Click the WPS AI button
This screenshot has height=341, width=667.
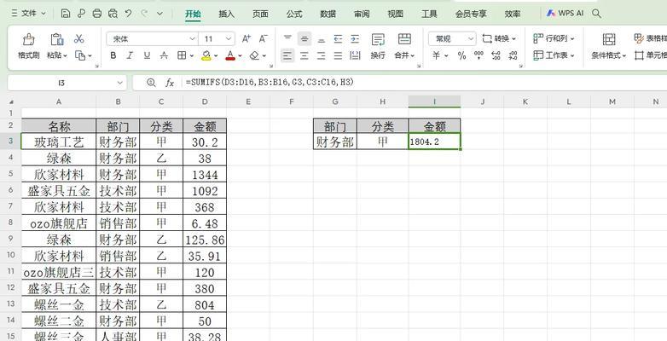click(565, 13)
